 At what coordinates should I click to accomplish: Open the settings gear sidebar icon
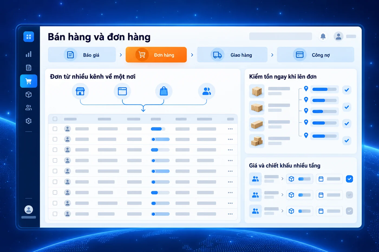coord(29,121)
